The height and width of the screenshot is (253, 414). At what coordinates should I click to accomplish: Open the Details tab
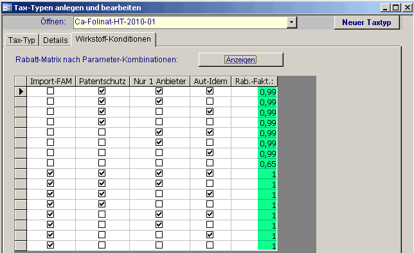coord(55,40)
